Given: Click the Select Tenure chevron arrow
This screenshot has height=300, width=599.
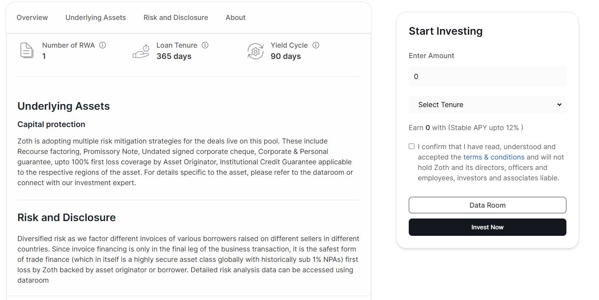Looking at the screenshot, I should (x=559, y=104).
